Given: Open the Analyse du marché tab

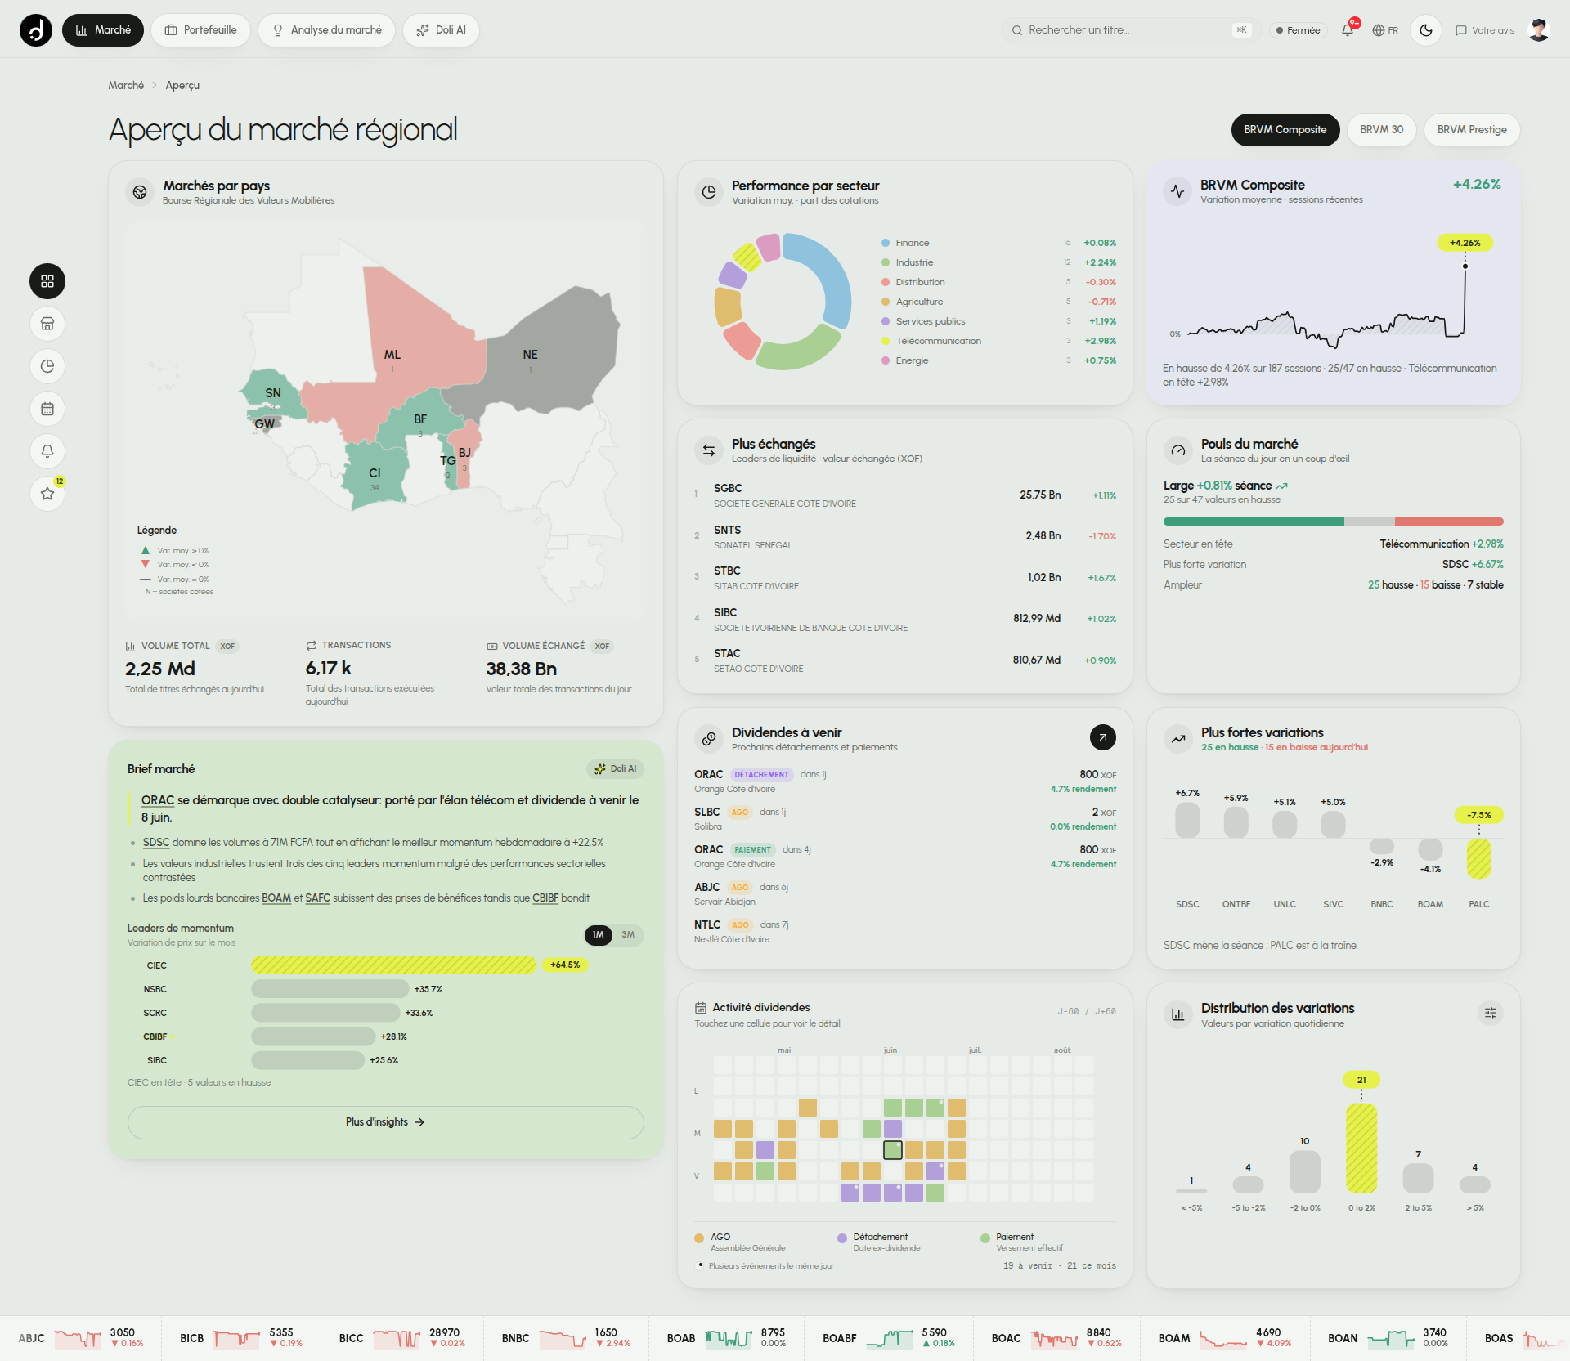Looking at the screenshot, I should pos(326,30).
